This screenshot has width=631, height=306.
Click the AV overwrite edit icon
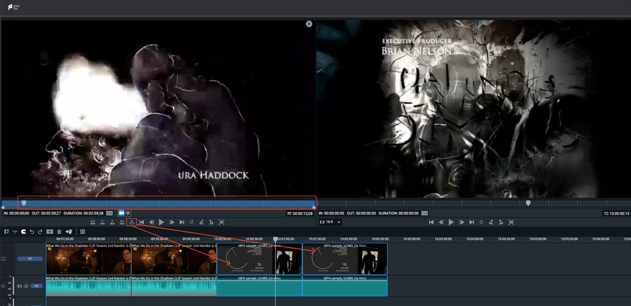coord(122,222)
